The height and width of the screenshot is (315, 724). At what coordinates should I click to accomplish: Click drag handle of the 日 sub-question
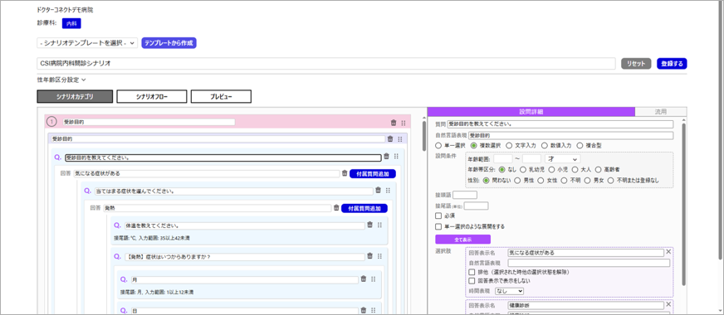(x=373, y=310)
